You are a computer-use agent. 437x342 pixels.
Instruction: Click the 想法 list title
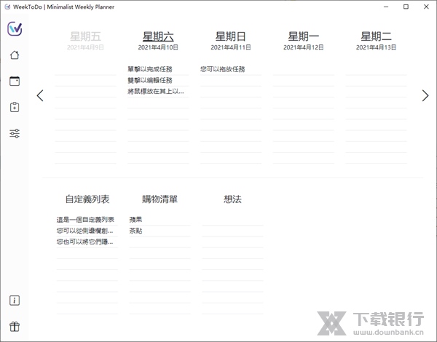coord(232,199)
